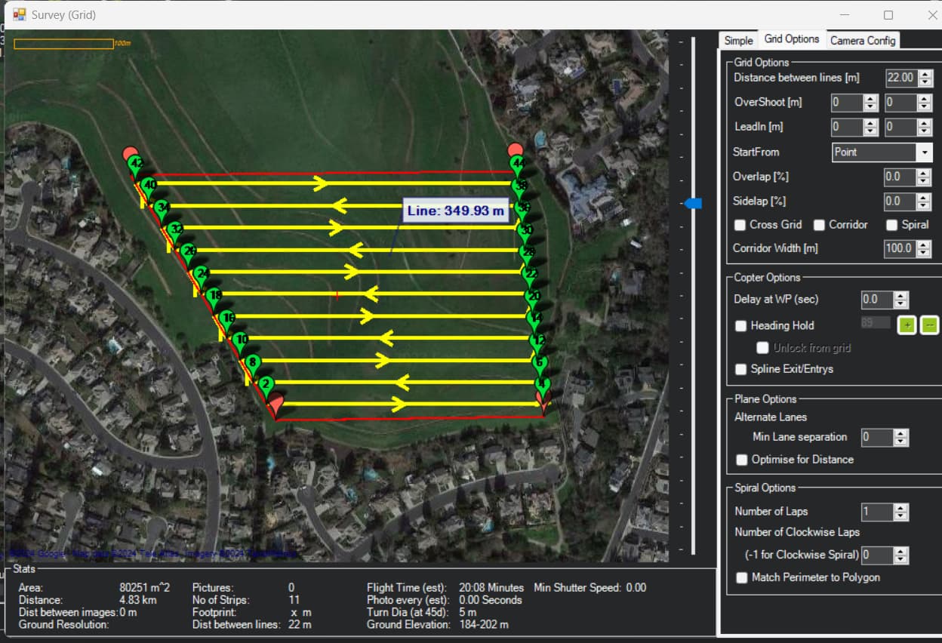Select waypoint marker 18 on the map
Image resolution: width=942 pixels, height=643 pixels.
pyautogui.click(x=215, y=294)
